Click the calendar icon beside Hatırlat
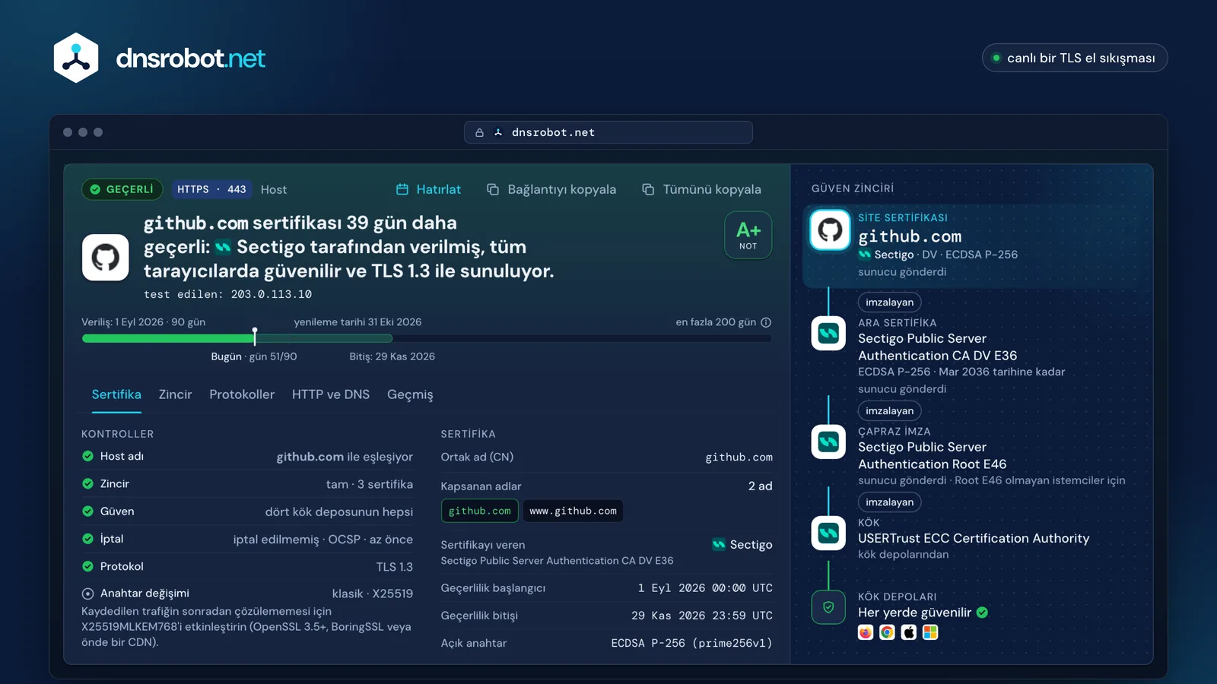This screenshot has height=684, width=1217. coord(402,189)
